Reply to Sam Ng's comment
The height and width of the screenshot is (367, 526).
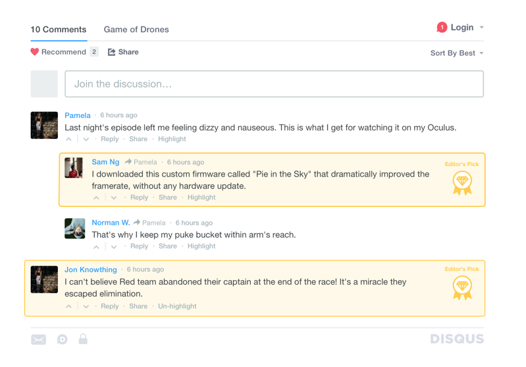click(x=139, y=198)
